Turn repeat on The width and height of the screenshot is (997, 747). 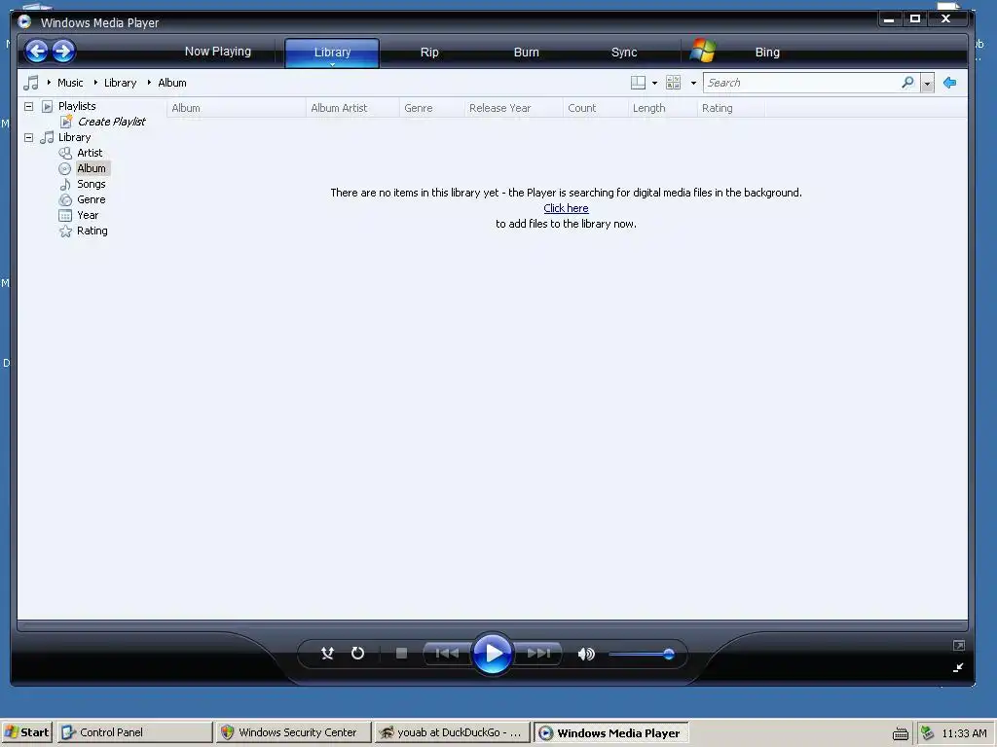[x=358, y=653]
